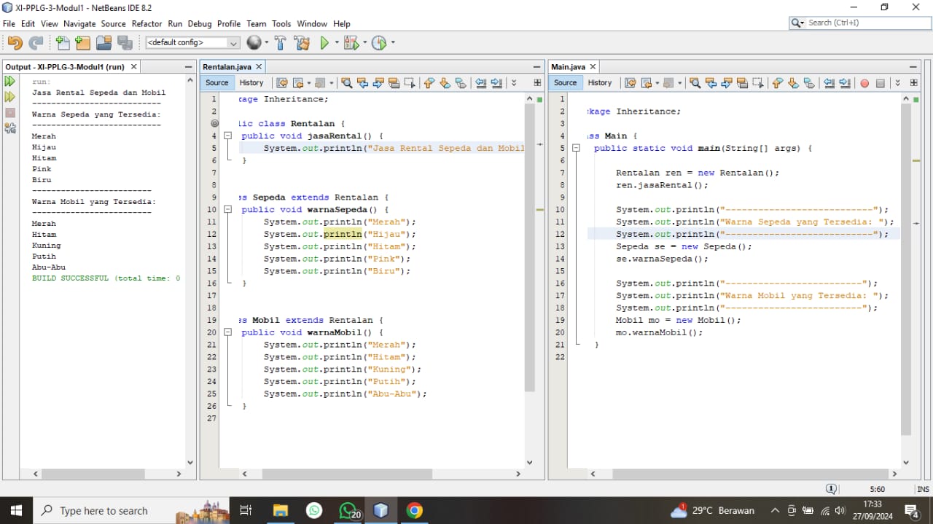This screenshot has width=933, height=524.
Task: Run the project with green play button
Action: click(324, 43)
